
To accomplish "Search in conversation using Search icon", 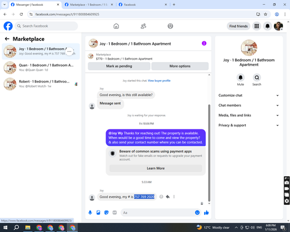I will coord(257,78).
